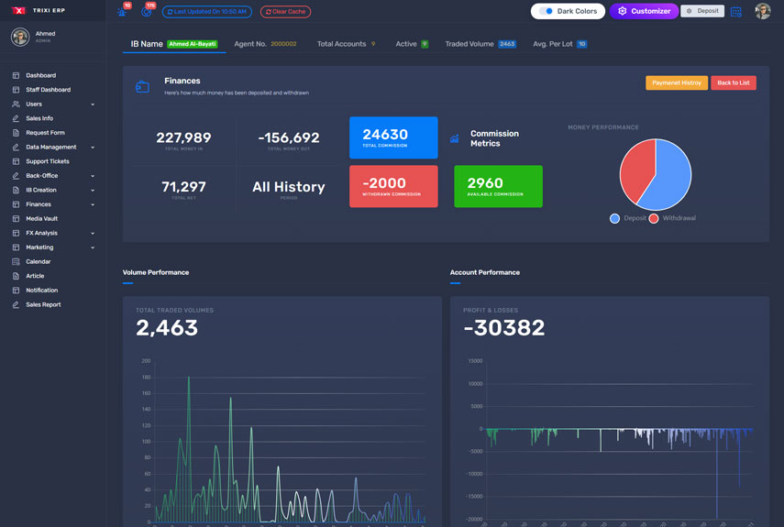
Task: Open the user avatar at top right
Action: pos(762,12)
